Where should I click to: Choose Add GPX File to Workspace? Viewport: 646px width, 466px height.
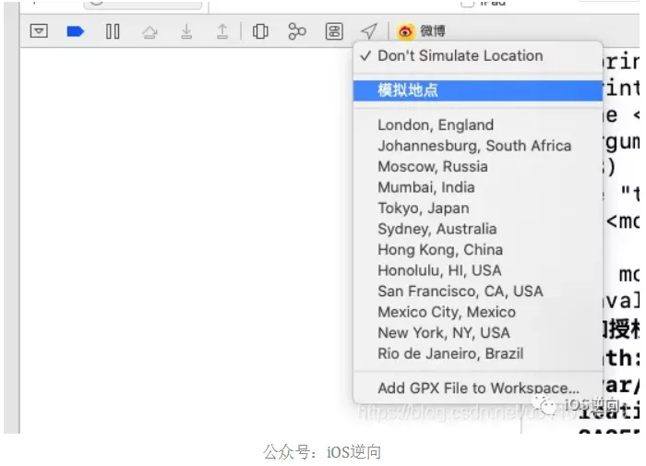tap(478, 388)
